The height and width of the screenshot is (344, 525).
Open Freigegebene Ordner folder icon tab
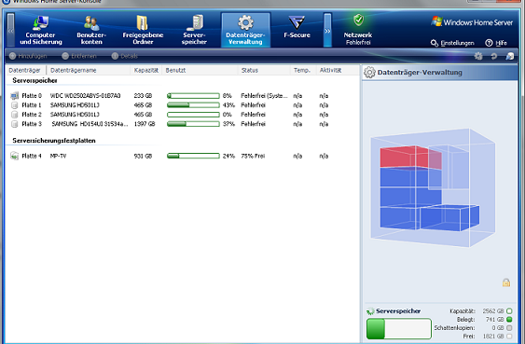pos(143,30)
